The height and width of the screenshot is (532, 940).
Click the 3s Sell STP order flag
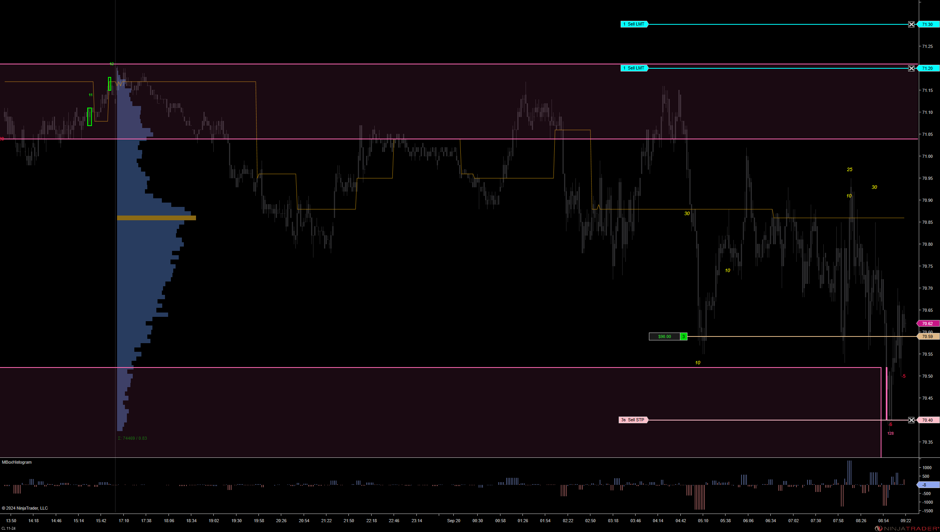[x=633, y=420]
